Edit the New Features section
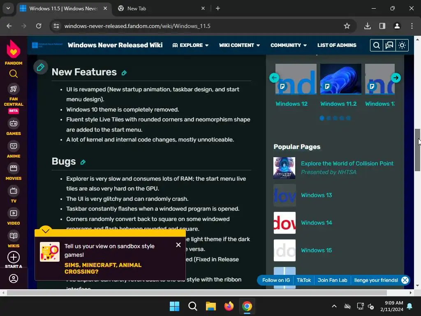 [x=124, y=73]
